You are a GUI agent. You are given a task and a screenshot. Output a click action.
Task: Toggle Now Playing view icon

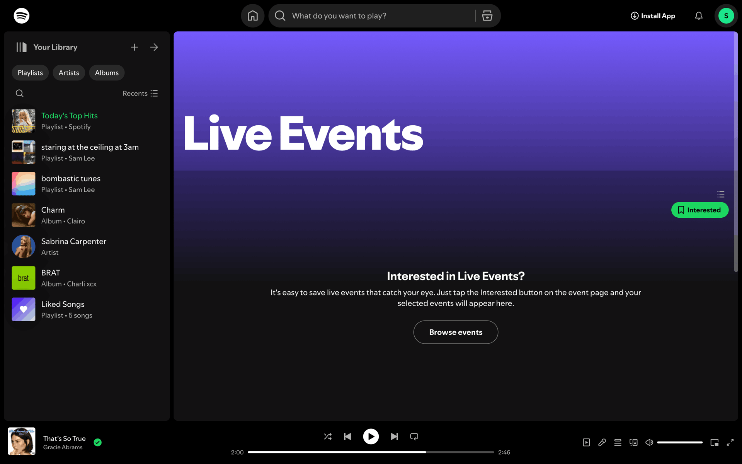tap(586, 442)
